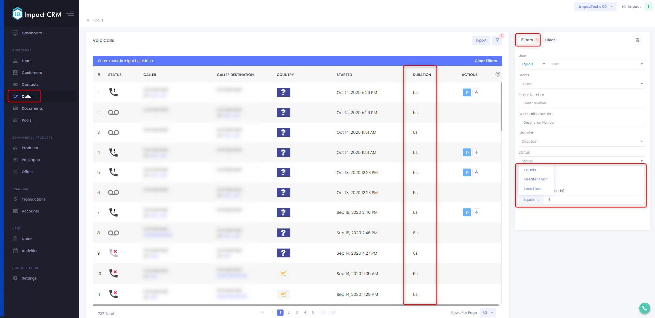
Task: Click the Export button
Action: tap(481, 40)
